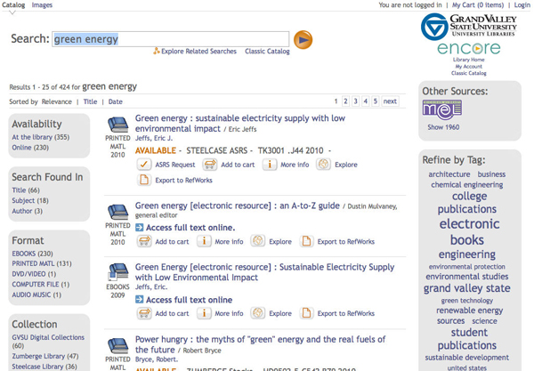
Task: Click ASRS Request checkmark icon for first result
Action: click(143, 165)
